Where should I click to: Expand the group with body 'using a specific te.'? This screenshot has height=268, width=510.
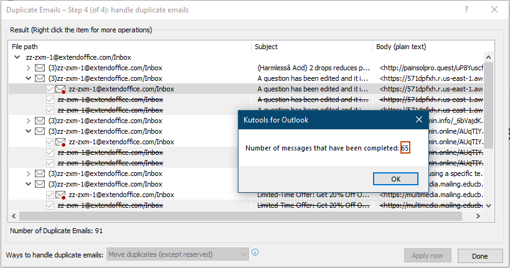pyautogui.click(x=28, y=173)
